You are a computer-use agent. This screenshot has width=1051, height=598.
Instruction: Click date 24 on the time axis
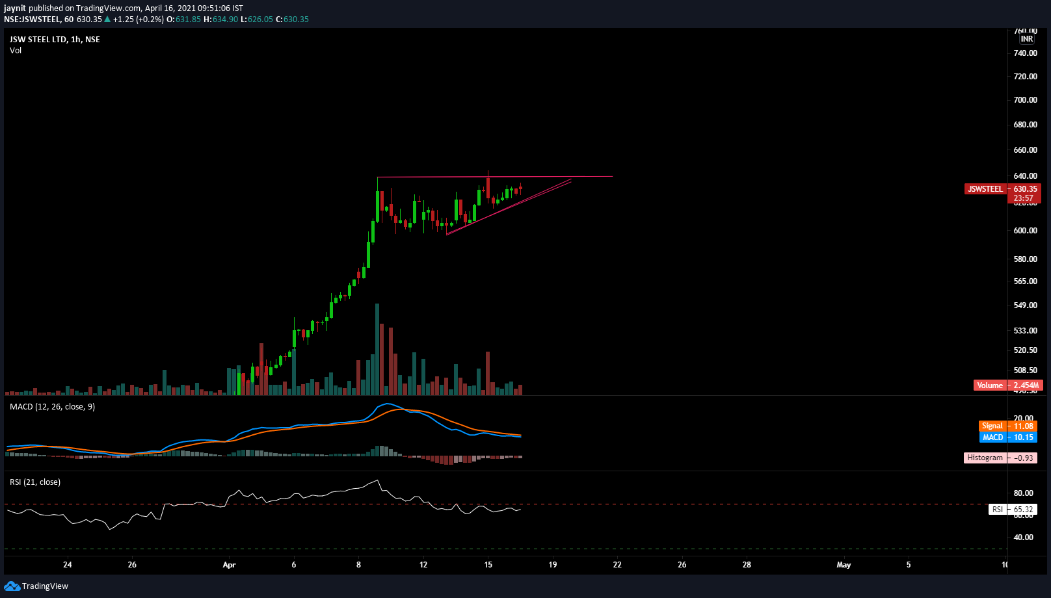[x=68, y=565]
